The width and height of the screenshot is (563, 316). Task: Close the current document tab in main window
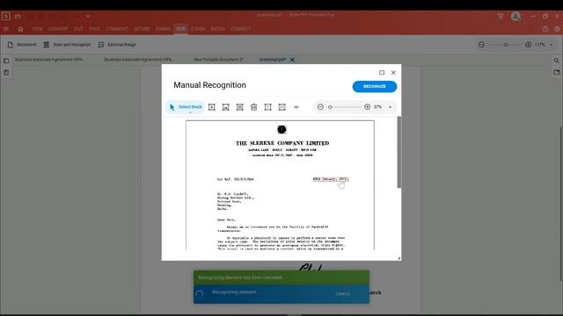pos(292,60)
